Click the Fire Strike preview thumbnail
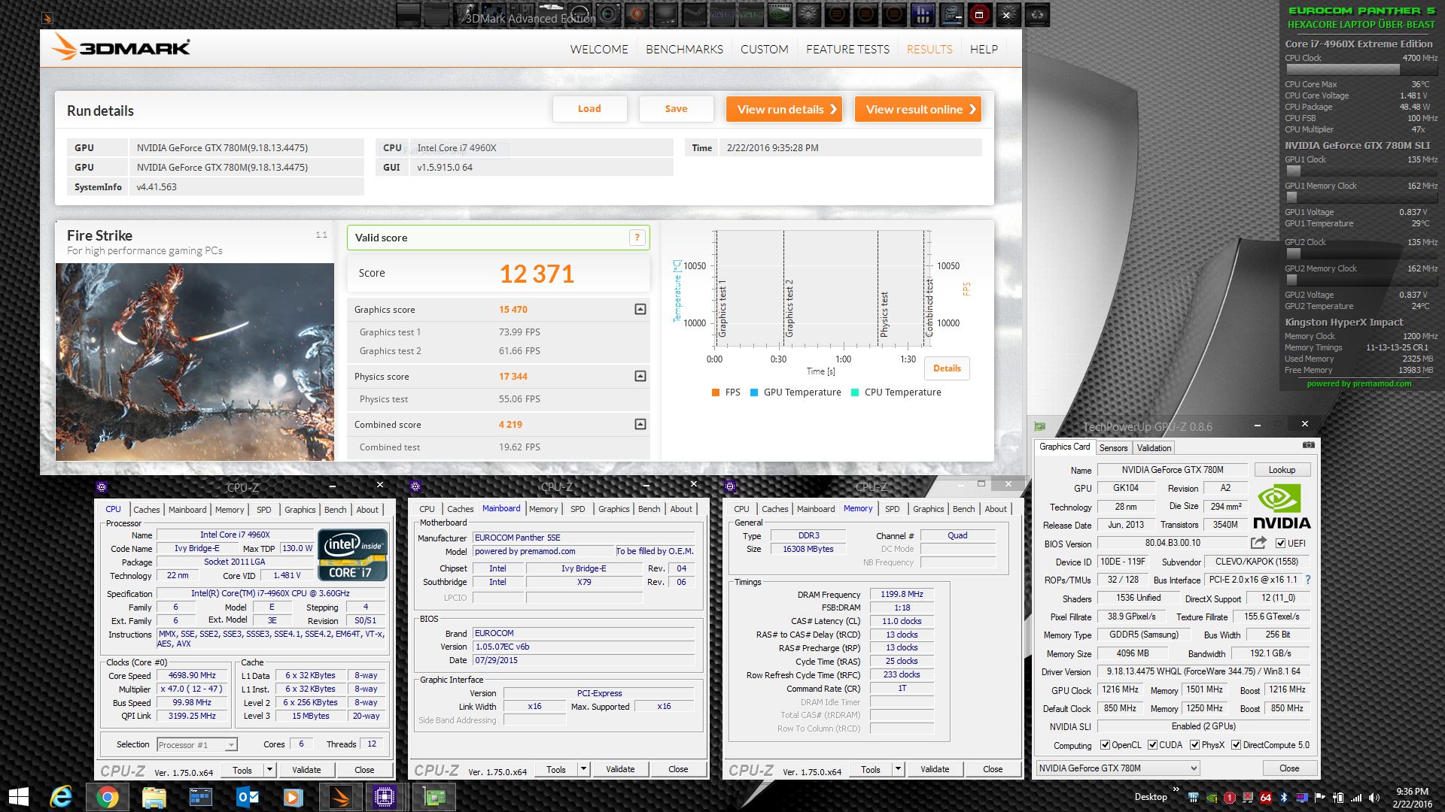The height and width of the screenshot is (812, 1445). tap(194, 361)
